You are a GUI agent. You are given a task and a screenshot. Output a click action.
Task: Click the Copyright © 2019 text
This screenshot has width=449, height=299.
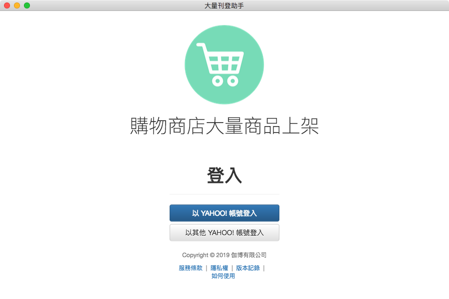click(206, 255)
